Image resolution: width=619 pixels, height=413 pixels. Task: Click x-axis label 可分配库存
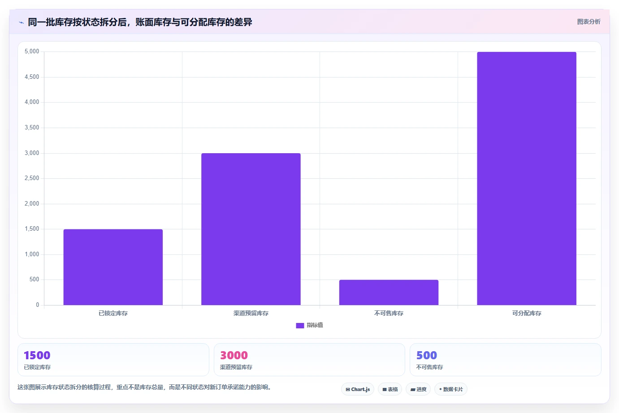pos(527,313)
